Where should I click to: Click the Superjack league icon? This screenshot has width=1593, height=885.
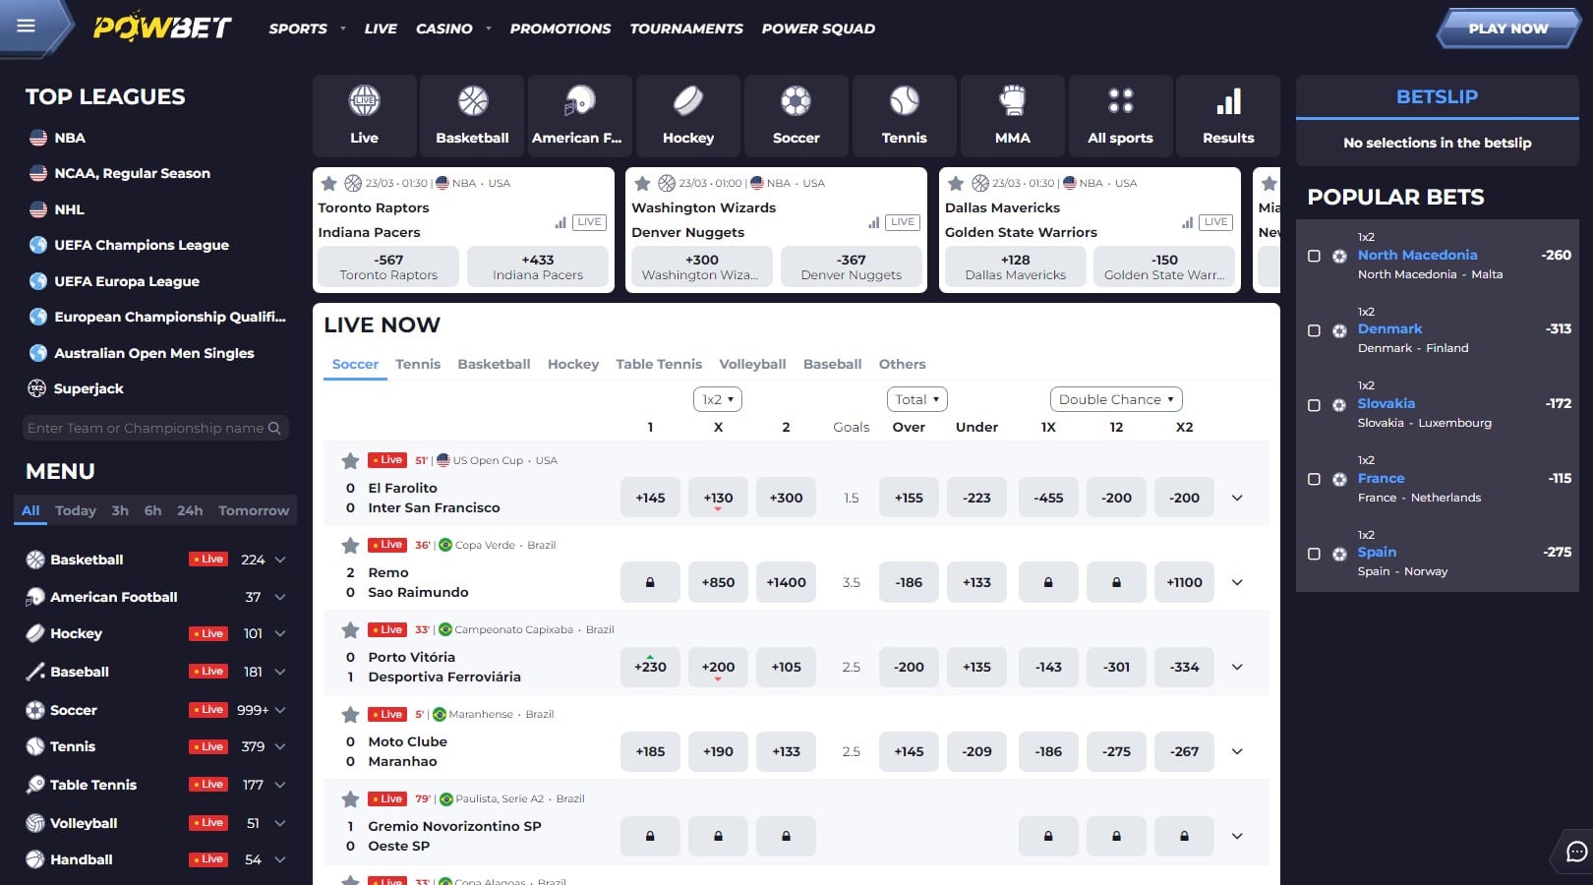point(37,388)
